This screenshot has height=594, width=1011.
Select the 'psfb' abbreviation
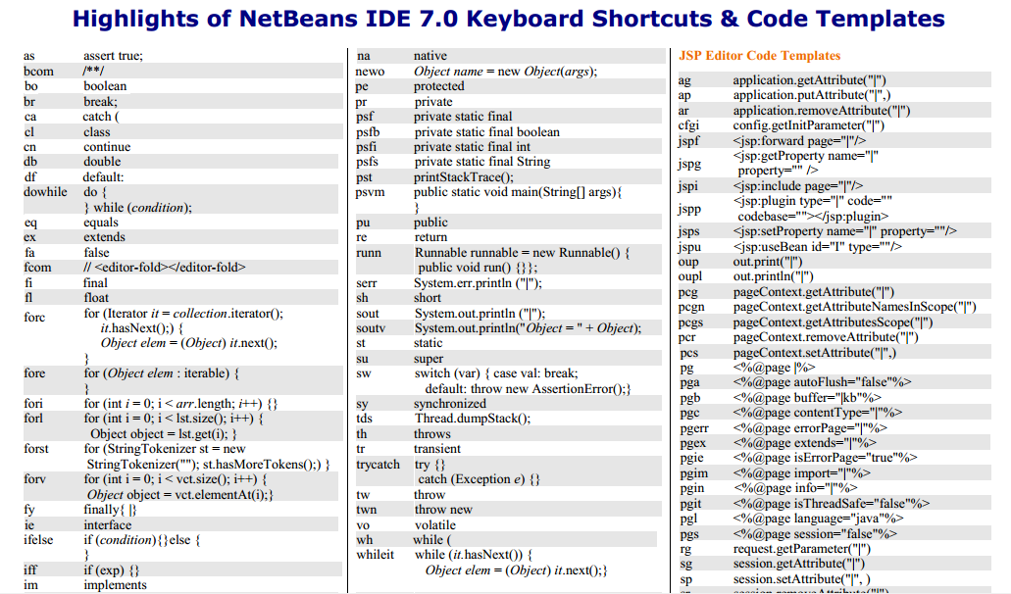click(368, 132)
